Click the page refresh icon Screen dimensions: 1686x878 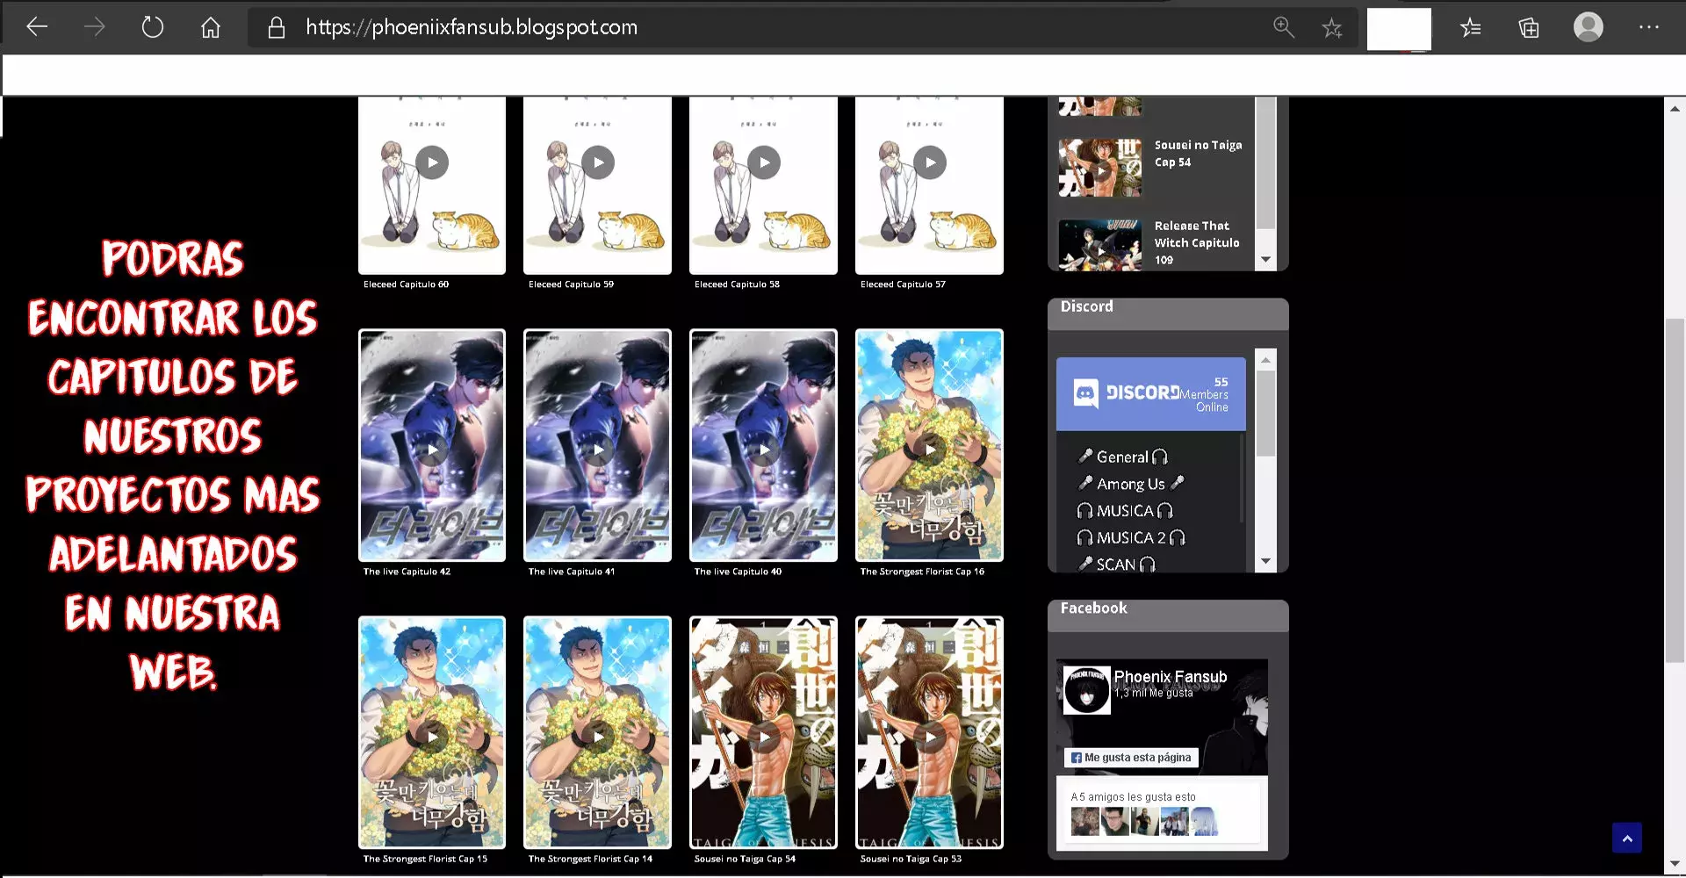152,26
